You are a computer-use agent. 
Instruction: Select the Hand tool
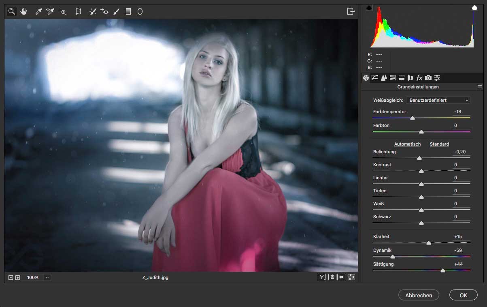pyautogui.click(x=23, y=11)
